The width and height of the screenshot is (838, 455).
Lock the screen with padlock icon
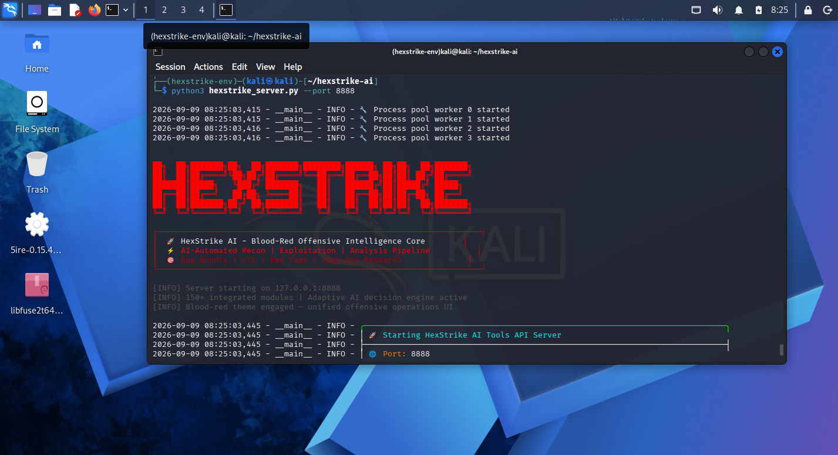[808, 9]
